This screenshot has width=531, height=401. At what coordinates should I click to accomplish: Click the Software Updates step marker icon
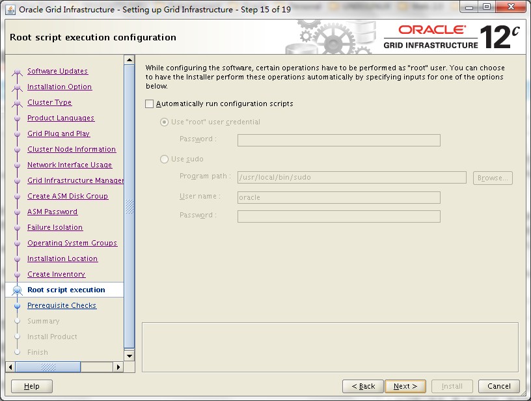(x=18, y=72)
